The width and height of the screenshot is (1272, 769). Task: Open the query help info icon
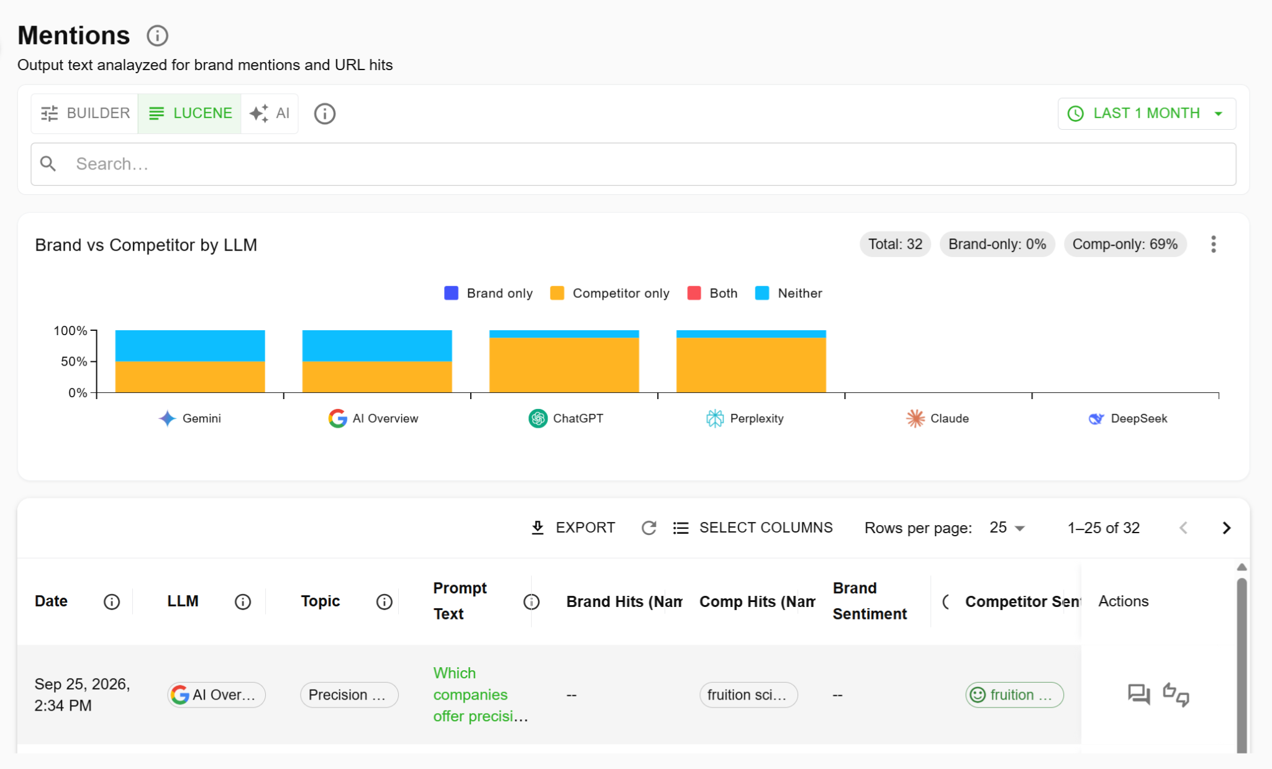coord(325,114)
